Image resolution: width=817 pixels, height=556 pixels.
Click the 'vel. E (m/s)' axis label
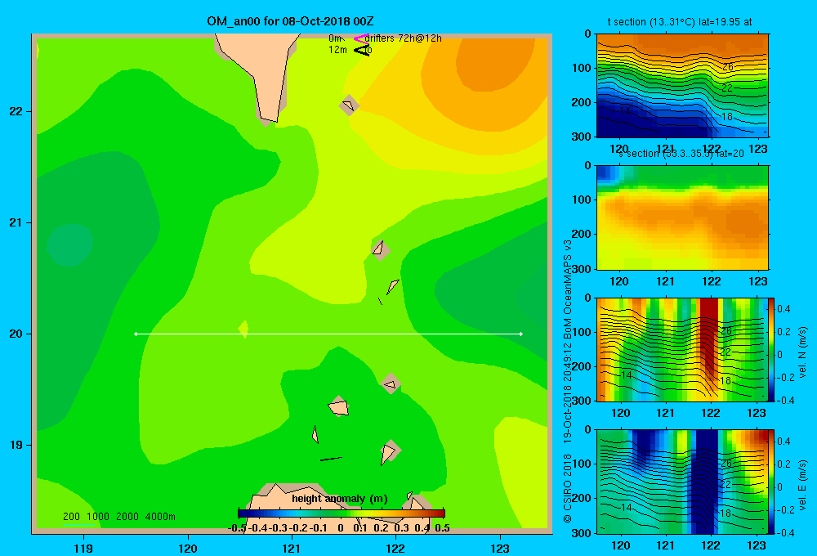click(x=802, y=484)
